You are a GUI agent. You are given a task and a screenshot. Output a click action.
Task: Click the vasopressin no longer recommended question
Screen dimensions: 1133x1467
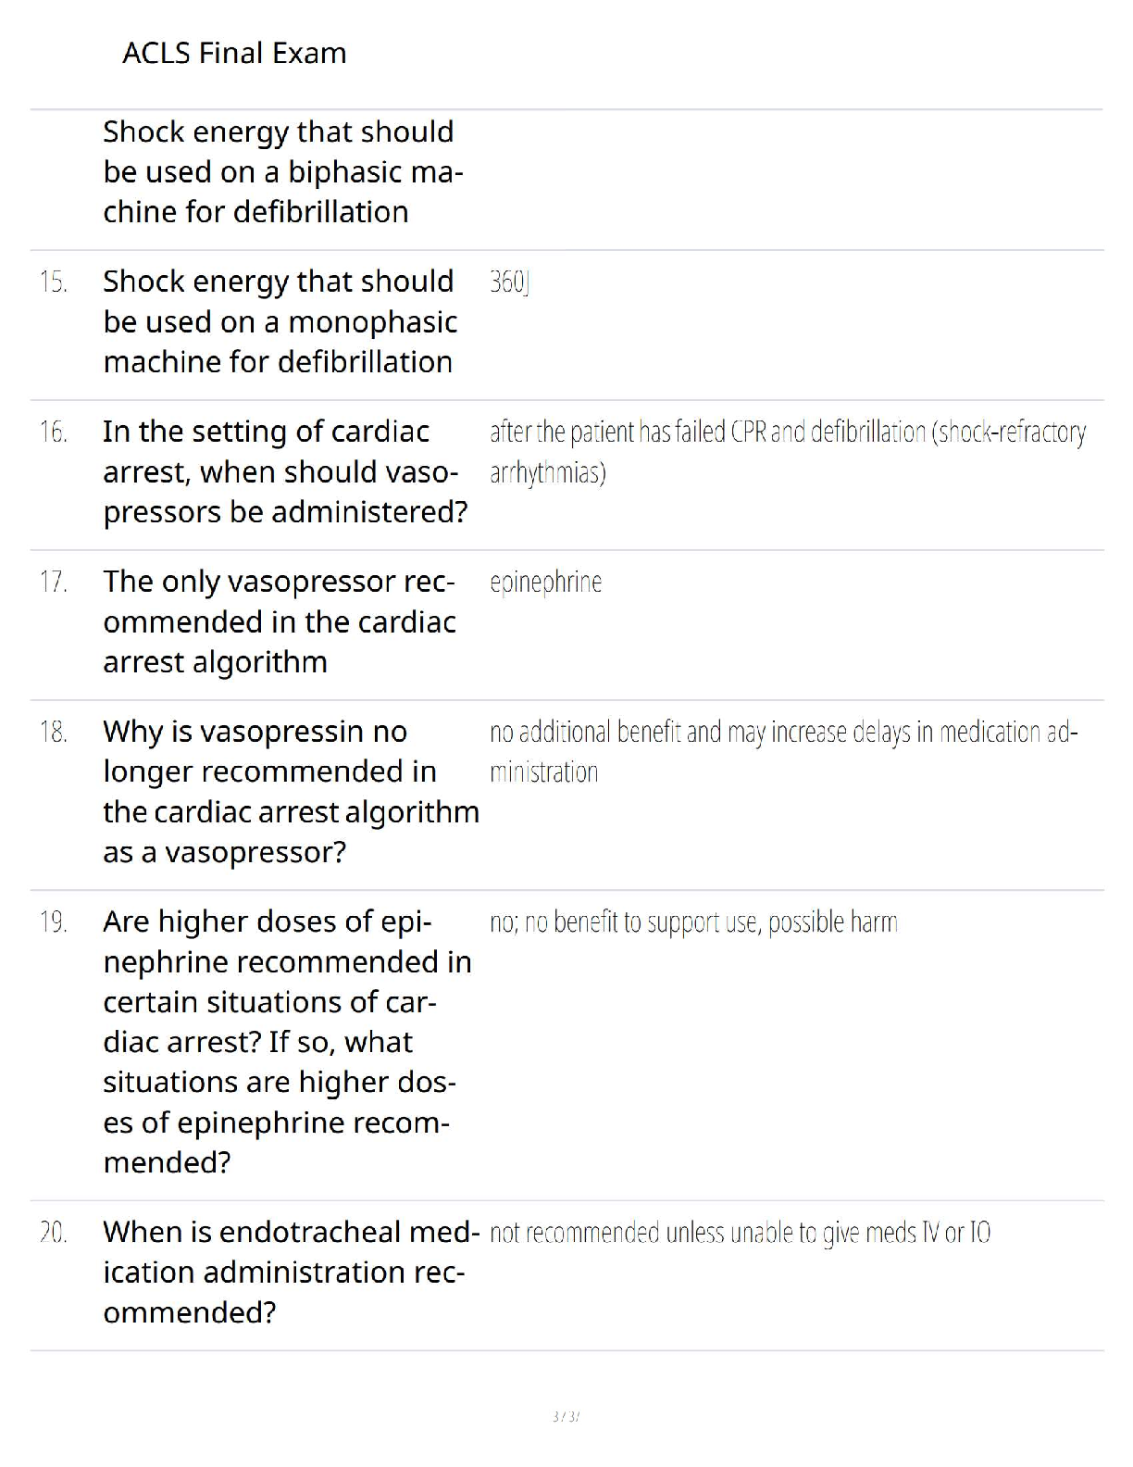(290, 791)
